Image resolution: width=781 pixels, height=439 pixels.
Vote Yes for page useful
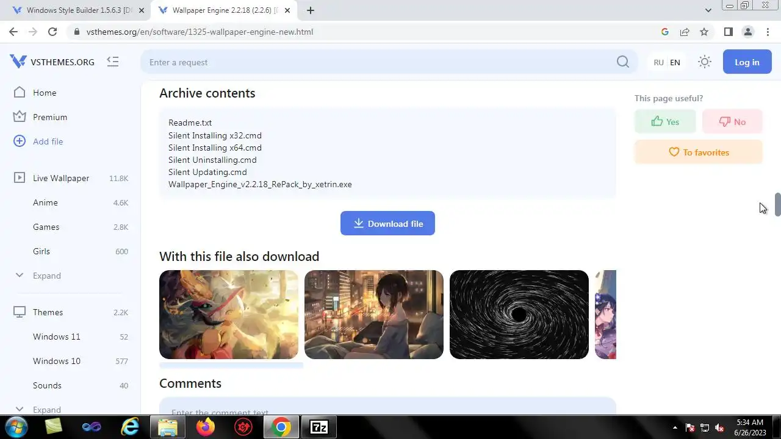click(665, 121)
